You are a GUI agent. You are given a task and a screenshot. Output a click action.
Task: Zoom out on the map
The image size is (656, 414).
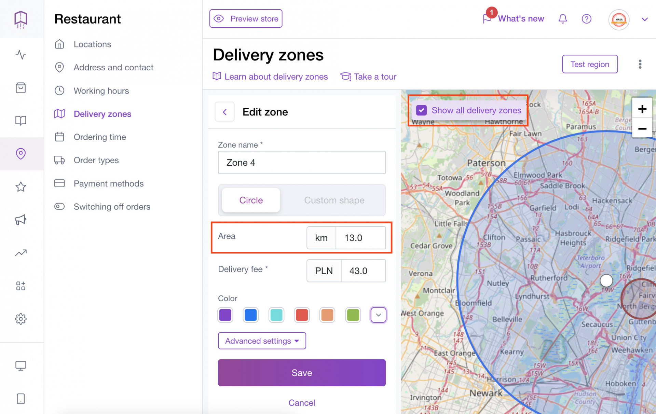[642, 129]
